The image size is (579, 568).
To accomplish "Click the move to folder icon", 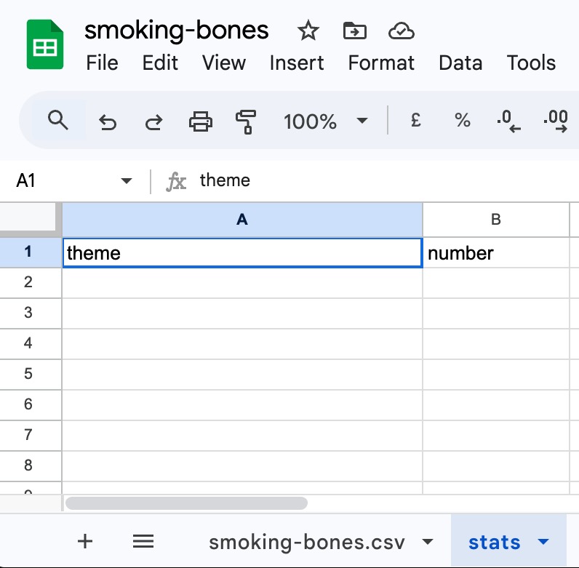I will pos(355,31).
